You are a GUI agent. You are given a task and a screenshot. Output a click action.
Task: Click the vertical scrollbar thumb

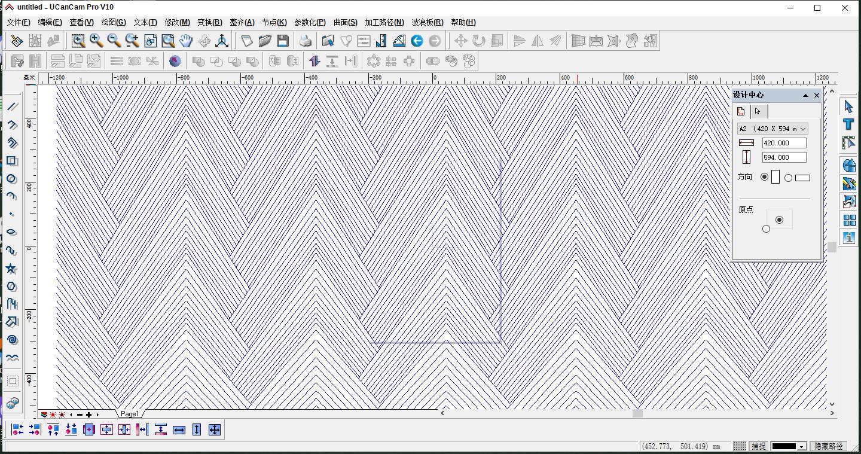[832, 247]
